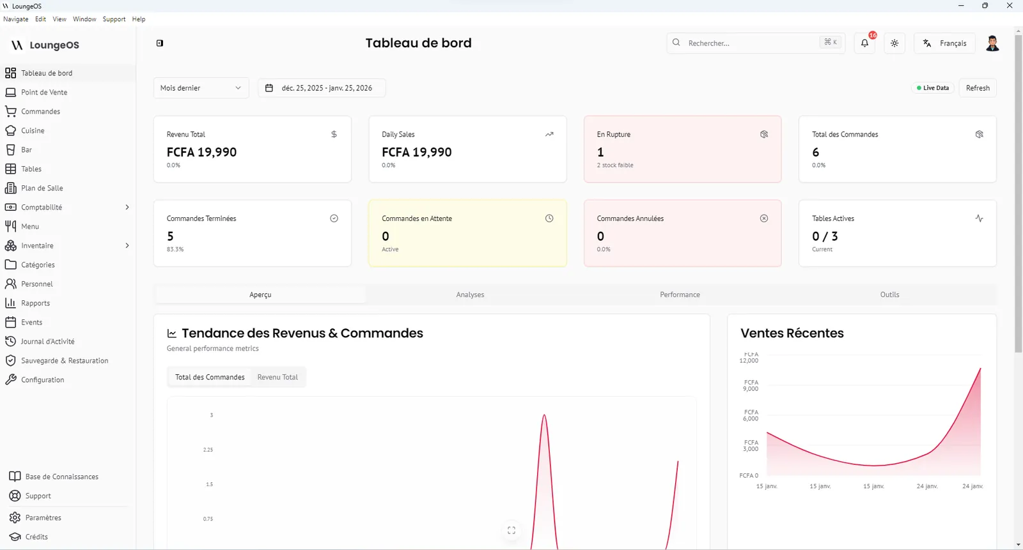Open Configuration wrench icon
The height and width of the screenshot is (550, 1023).
point(11,379)
